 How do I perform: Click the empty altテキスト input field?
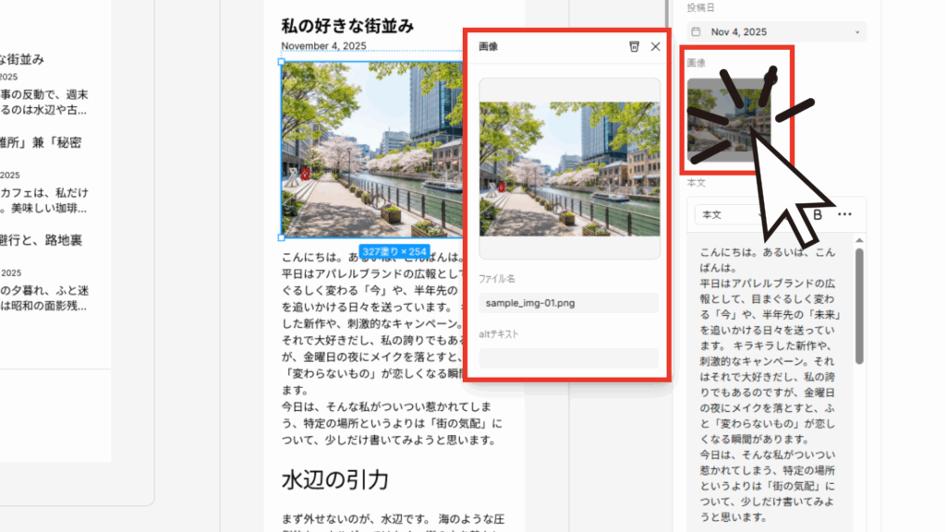pyautogui.click(x=568, y=358)
